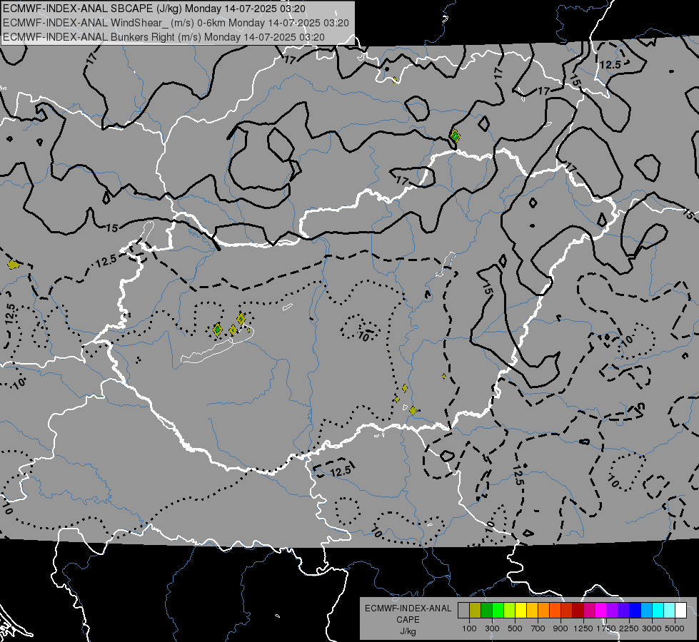Click the 900 value on legend scale
The image size is (699, 642).
click(x=560, y=628)
